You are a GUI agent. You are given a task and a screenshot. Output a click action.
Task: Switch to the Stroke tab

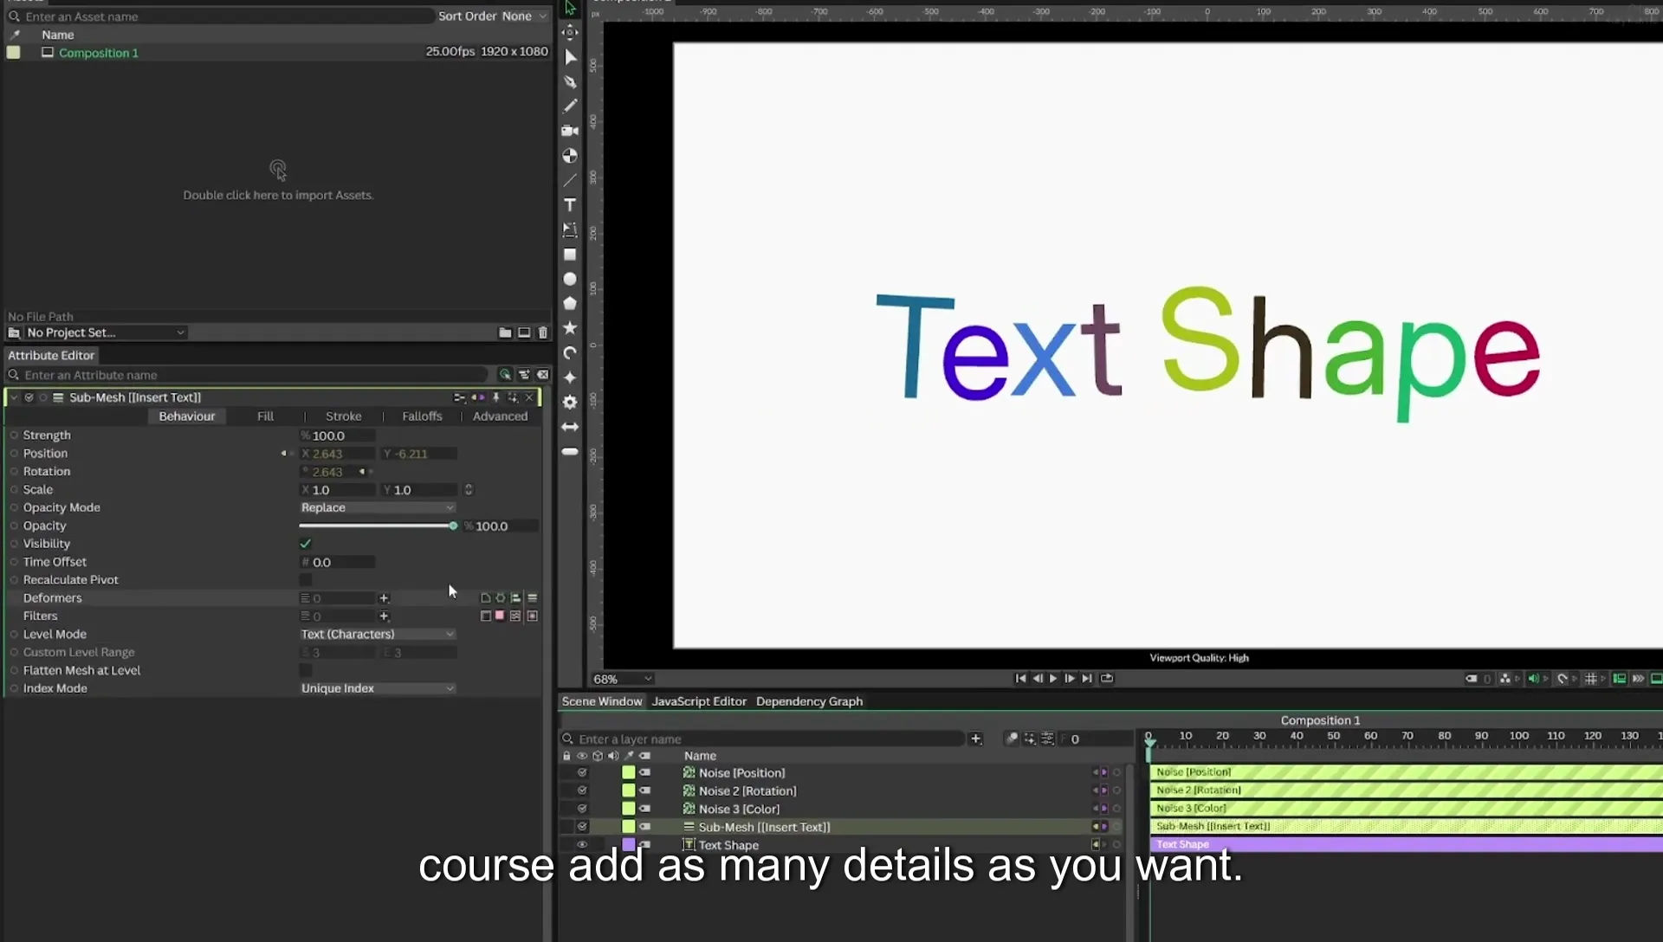coord(343,416)
